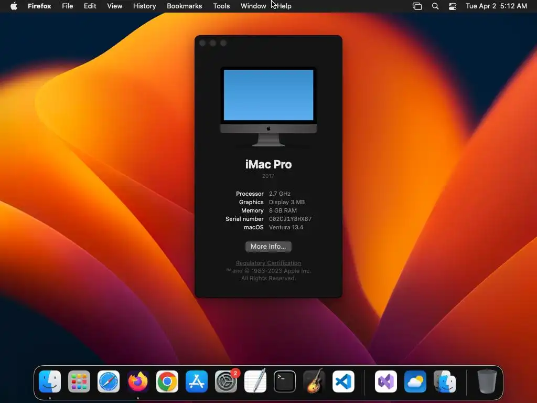Open the Firefox application menu
Screen dimensions: 537x403
click(x=39, y=6)
